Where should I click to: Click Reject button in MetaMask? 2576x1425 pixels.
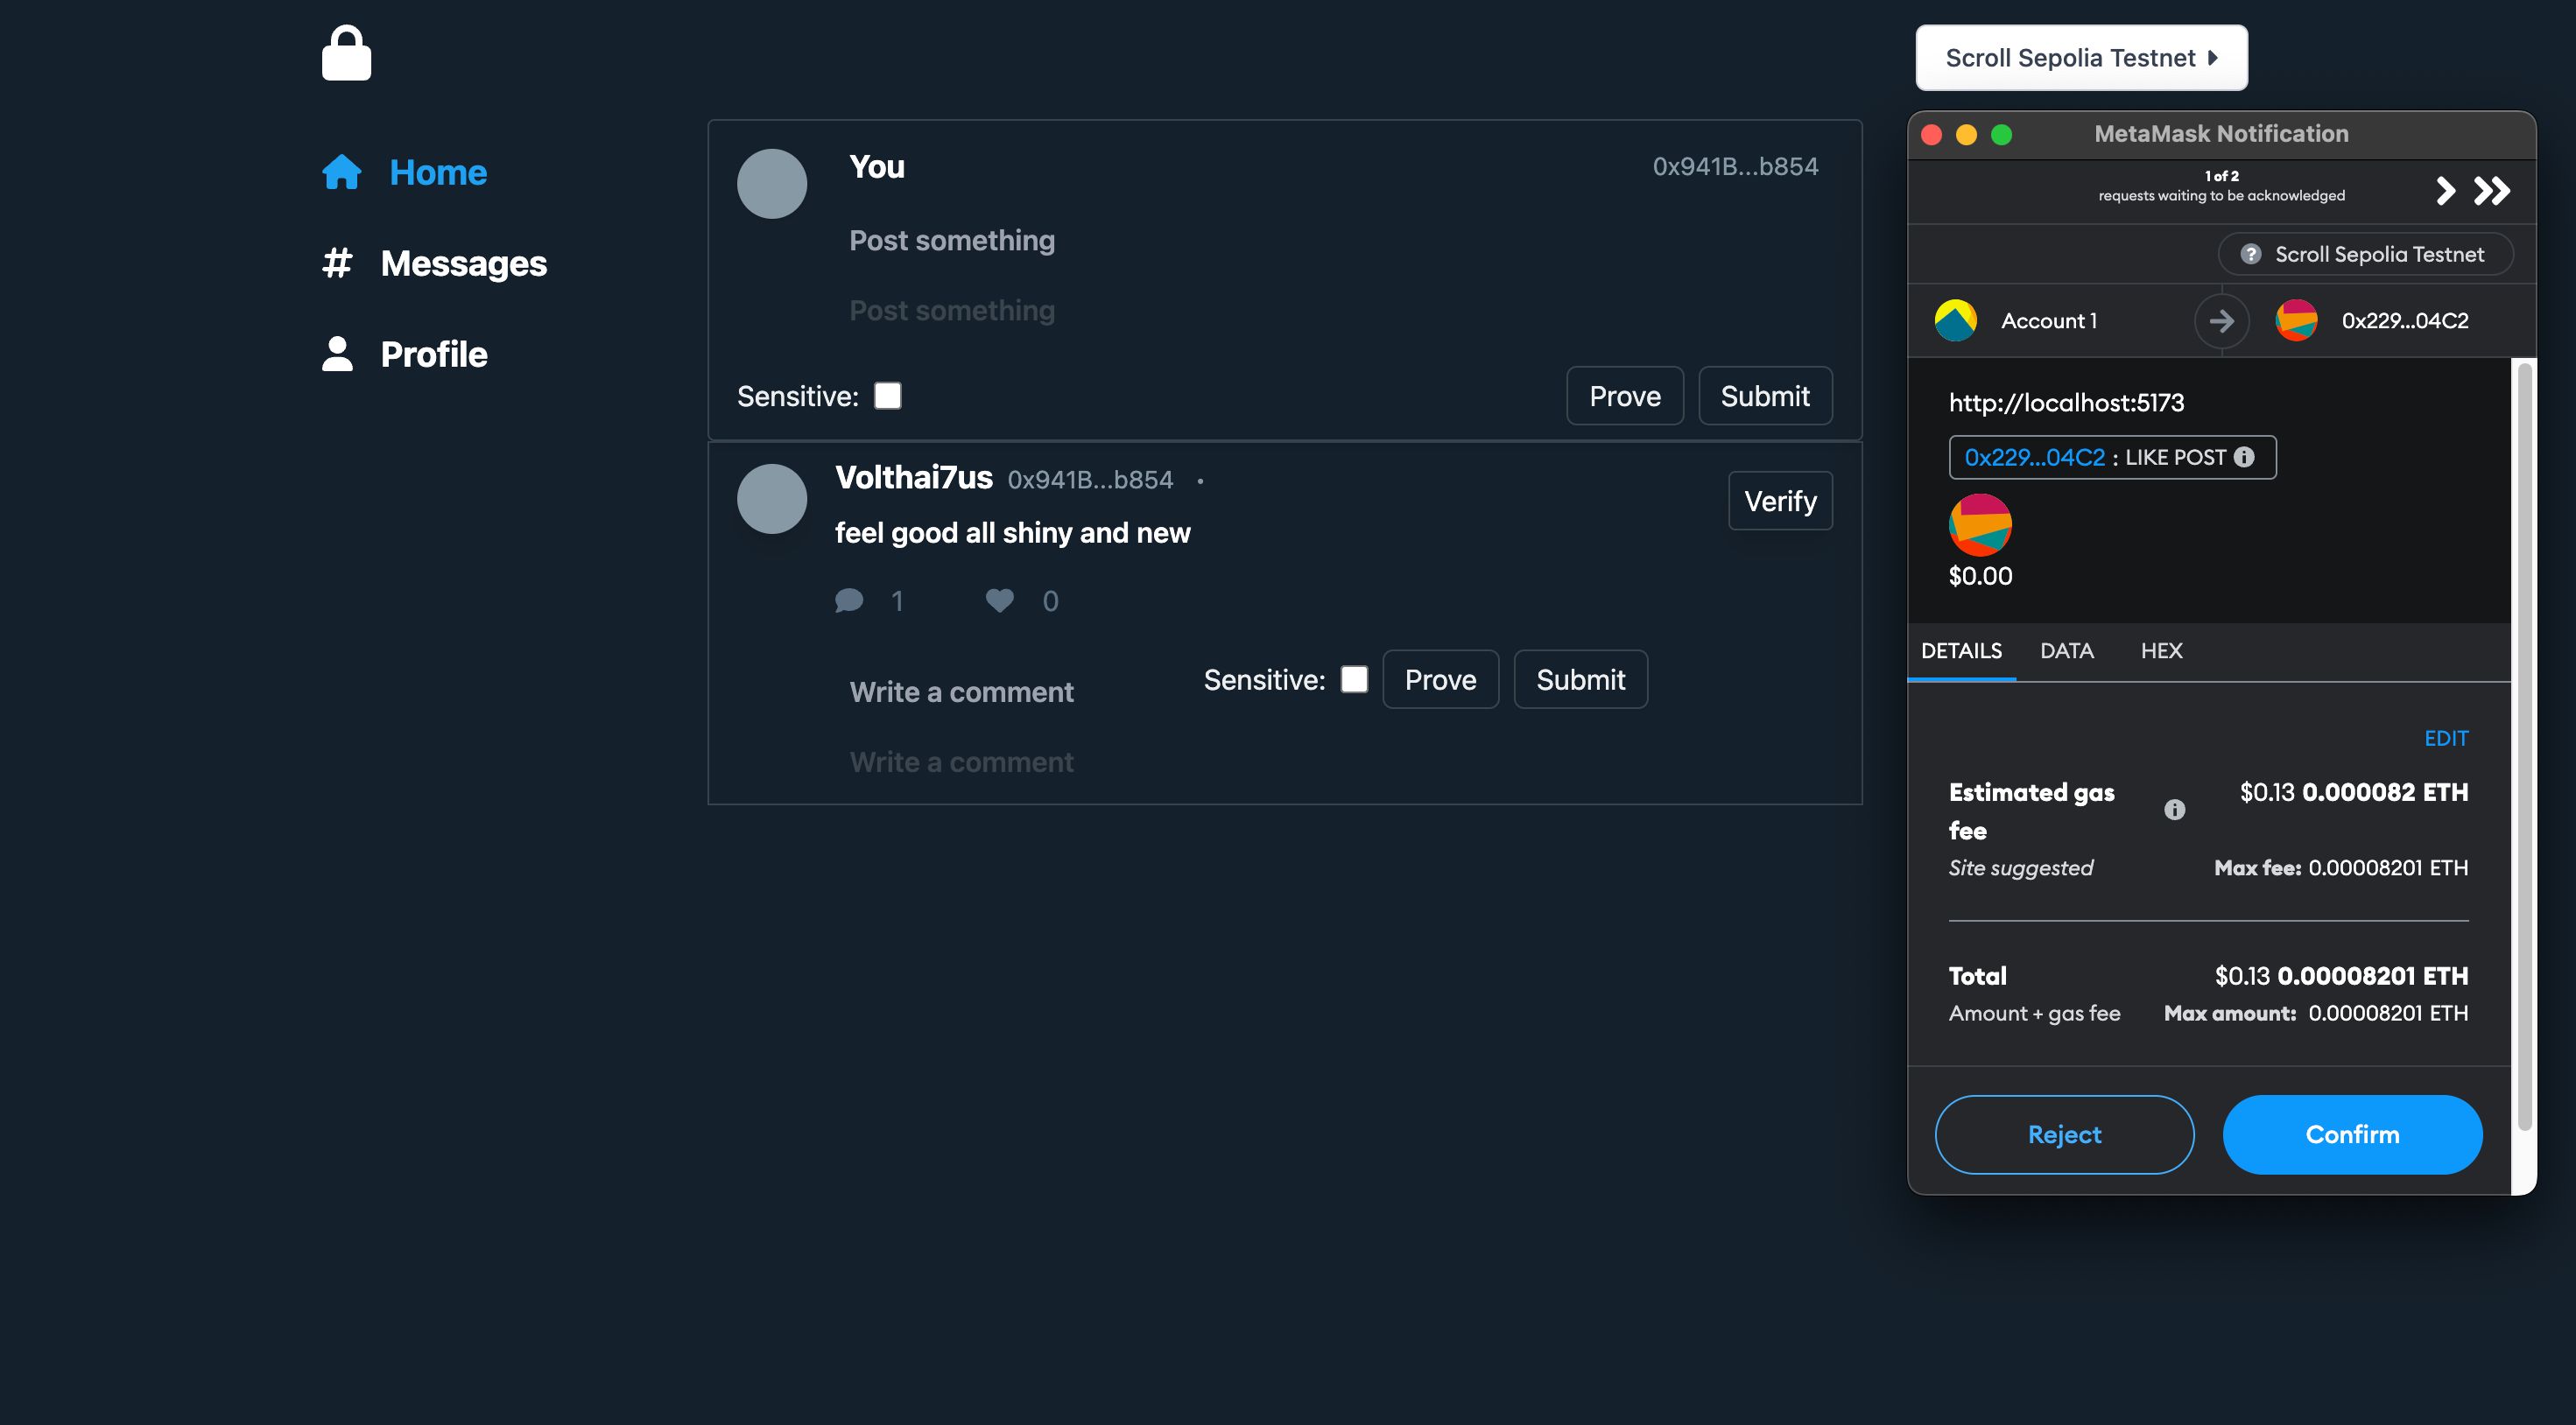point(2066,1132)
